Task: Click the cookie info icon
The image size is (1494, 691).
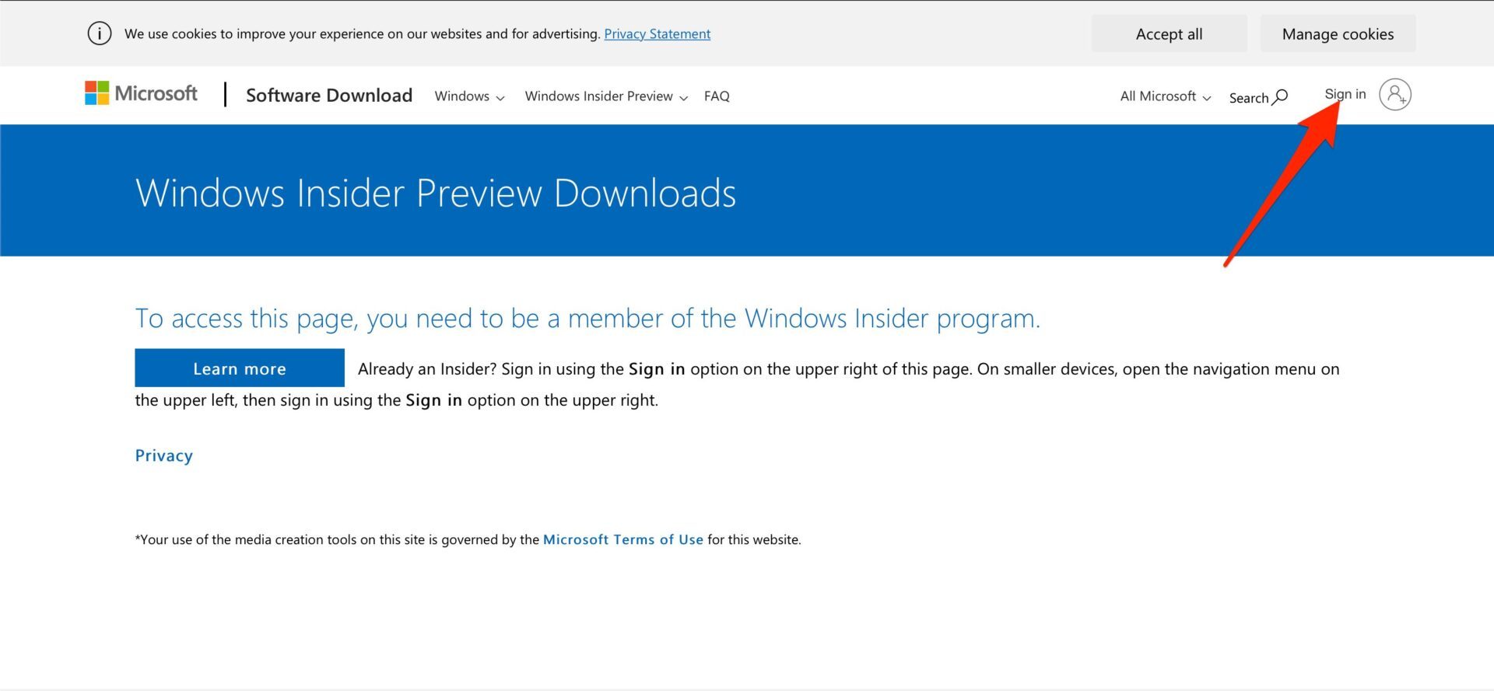Action: 100,33
